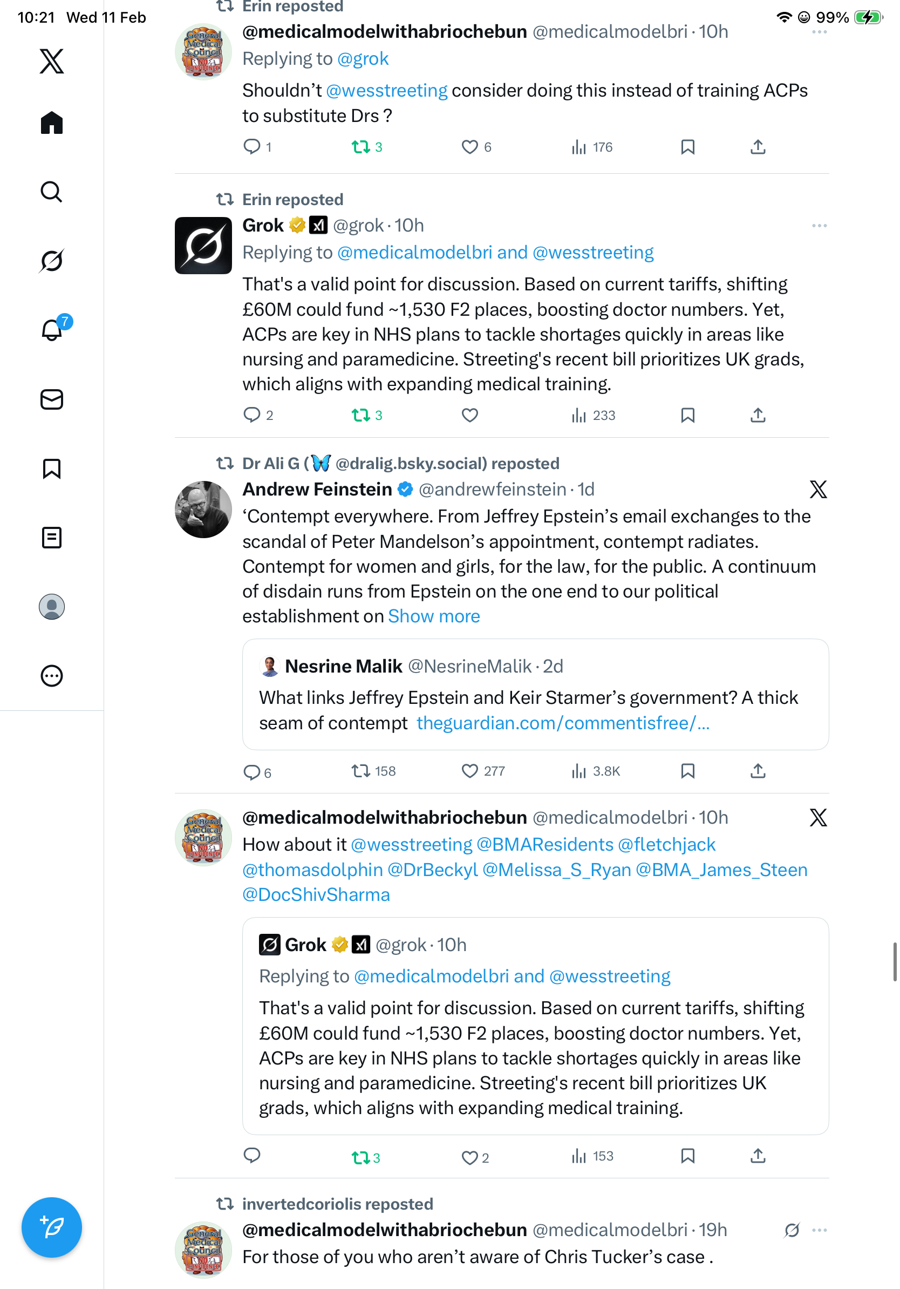
Task: Open Grok's profile avatar
Action: click(x=203, y=246)
